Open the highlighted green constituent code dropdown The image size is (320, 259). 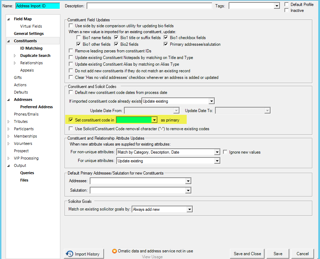(x=154, y=120)
